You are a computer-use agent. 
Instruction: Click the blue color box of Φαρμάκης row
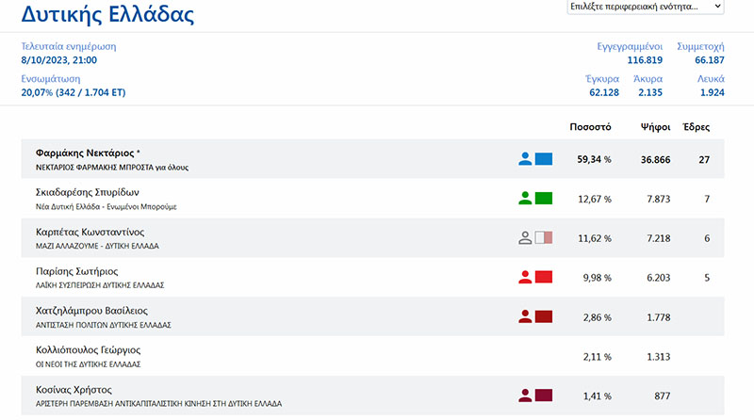[x=544, y=159]
